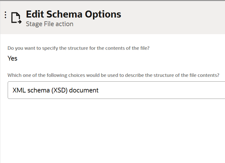Click the 'specify the structure' question label
This screenshot has height=163, width=225.
[x=78, y=48]
